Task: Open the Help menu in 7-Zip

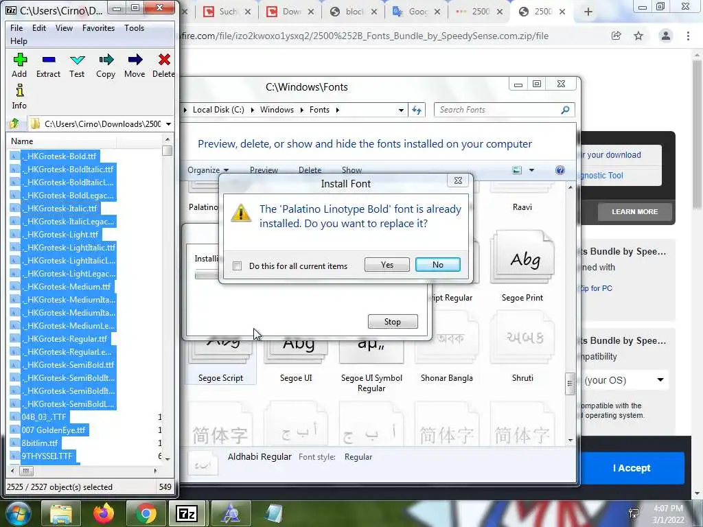Action: [x=19, y=40]
